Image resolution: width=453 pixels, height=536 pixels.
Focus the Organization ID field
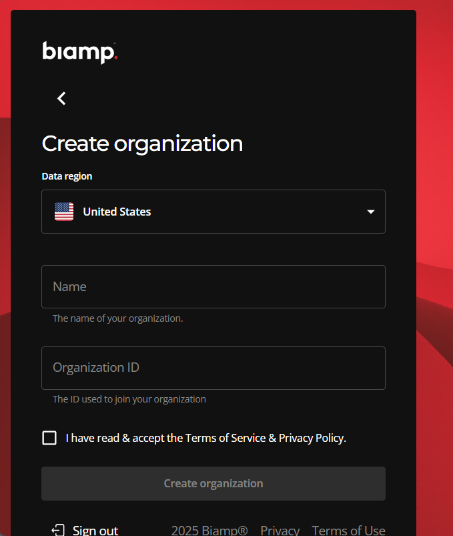tap(213, 368)
